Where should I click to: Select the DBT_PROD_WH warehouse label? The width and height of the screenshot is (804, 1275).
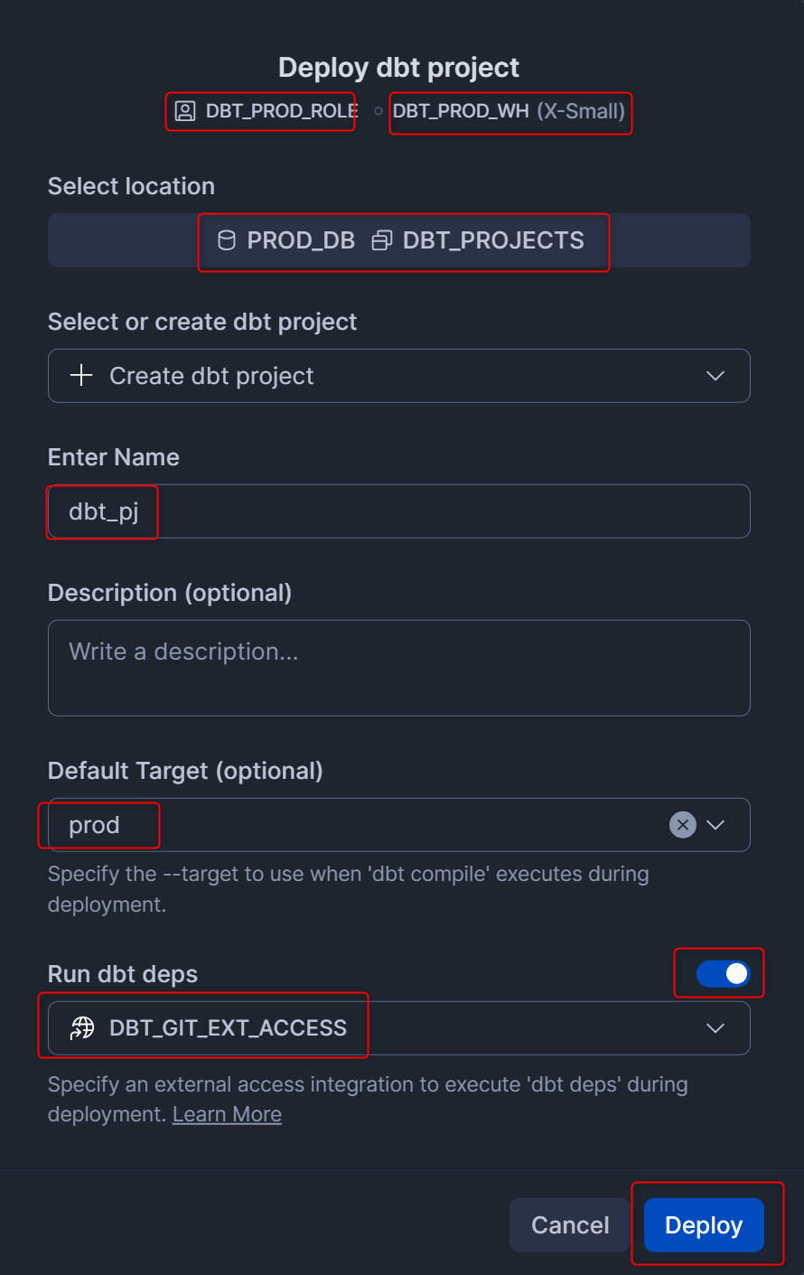coord(461,111)
